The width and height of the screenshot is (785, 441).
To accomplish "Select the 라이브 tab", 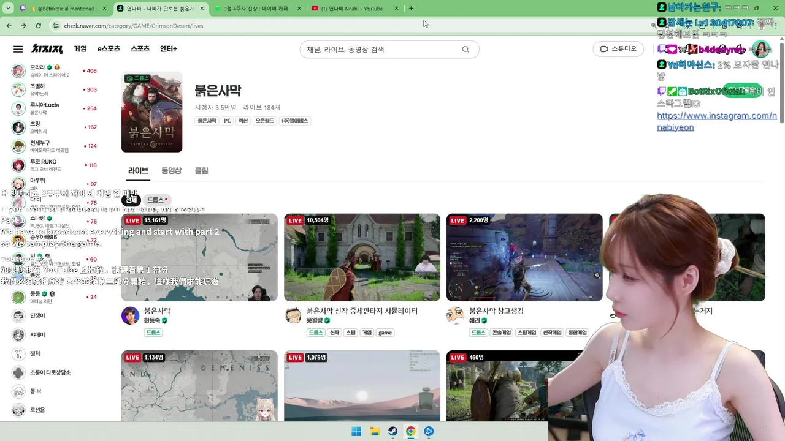I will tap(138, 171).
